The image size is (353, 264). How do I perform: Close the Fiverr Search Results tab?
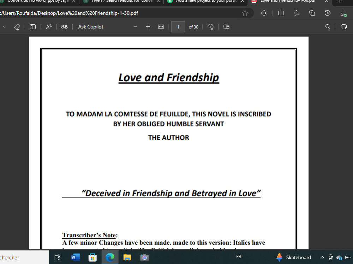(x=158, y=1)
